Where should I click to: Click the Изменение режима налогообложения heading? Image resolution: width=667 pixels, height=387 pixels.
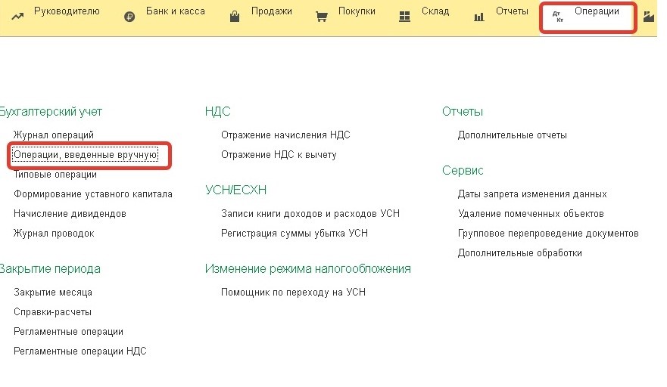click(x=307, y=269)
